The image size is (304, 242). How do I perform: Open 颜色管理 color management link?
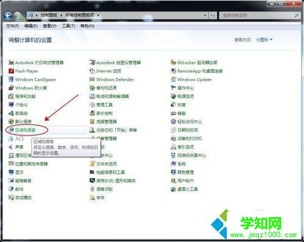185,172
